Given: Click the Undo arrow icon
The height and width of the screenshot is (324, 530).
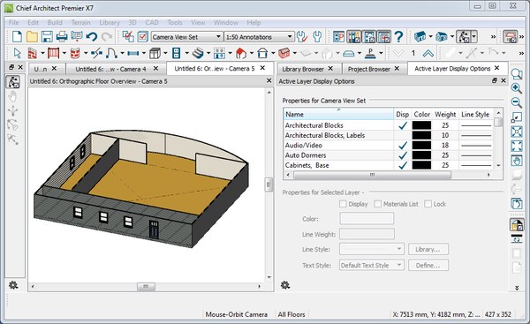Looking at the screenshot, I should tap(92, 36).
